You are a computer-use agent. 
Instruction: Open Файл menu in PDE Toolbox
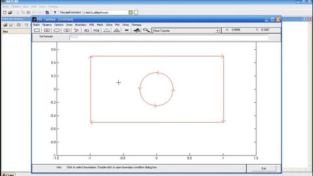point(36,25)
